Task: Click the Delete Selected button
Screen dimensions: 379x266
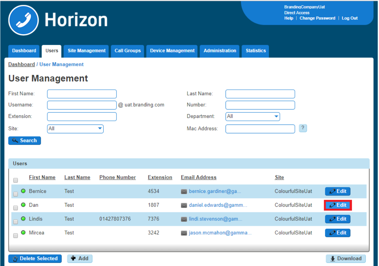Action: pyautogui.click(x=35, y=259)
